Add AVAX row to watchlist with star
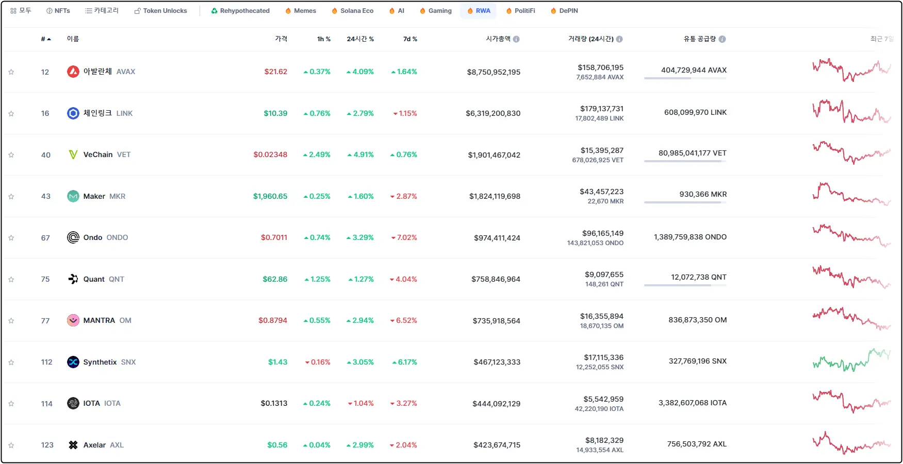This screenshot has height=464, width=903. click(x=11, y=72)
